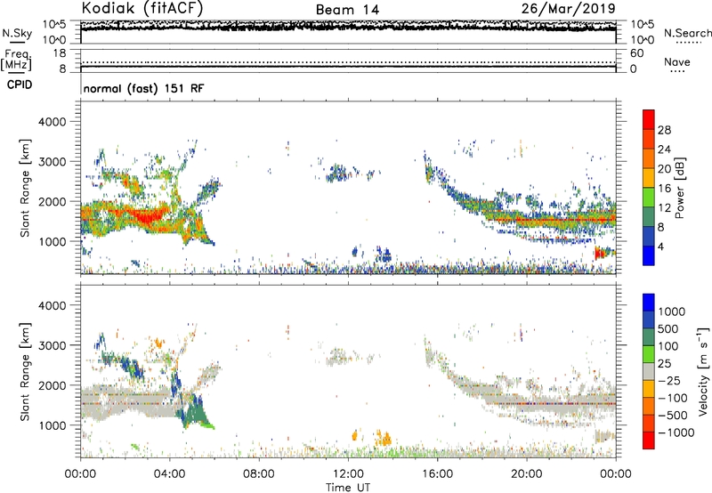Pick the gray segment of velocity color bar
The width and height of the screenshot is (712, 493).
click(x=649, y=371)
